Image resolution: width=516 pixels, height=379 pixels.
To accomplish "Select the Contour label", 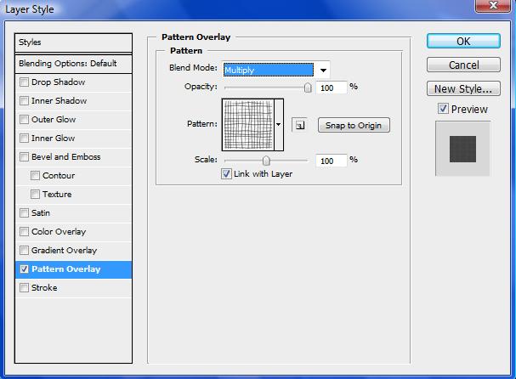I will pyautogui.click(x=59, y=175).
